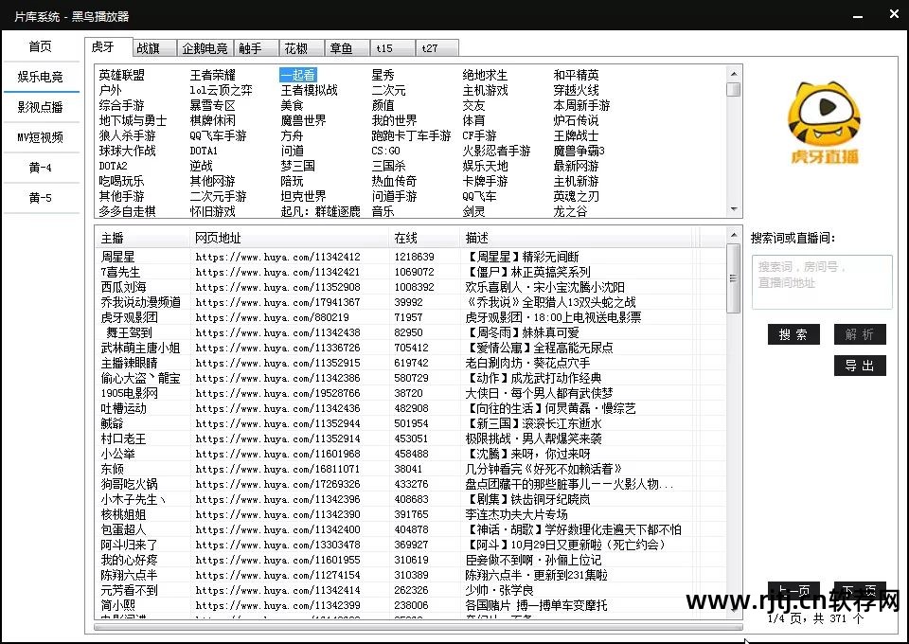Go to MV短视频 sidebar section
Screen dimensions: 909x644
pyautogui.click(x=41, y=137)
